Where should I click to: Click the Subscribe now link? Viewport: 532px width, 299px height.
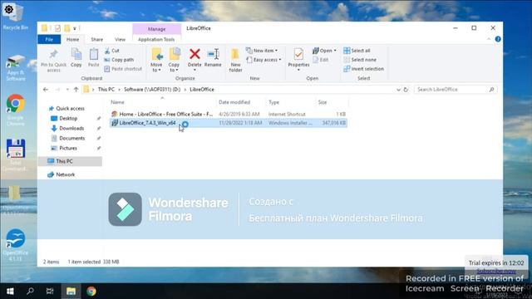click(x=496, y=272)
